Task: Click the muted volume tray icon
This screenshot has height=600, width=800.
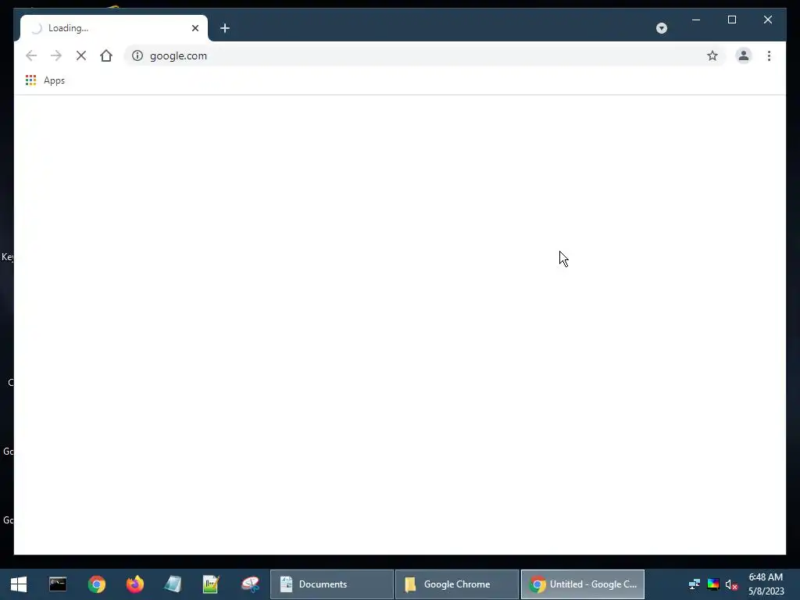Action: click(x=731, y=584)
